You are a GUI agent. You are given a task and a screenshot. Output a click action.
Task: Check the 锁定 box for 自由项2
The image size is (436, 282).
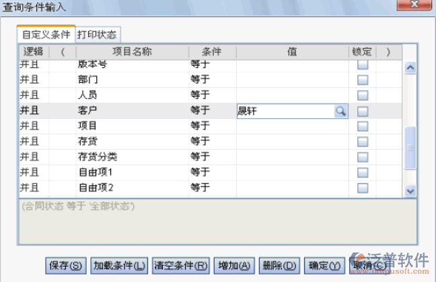(363, 188)
